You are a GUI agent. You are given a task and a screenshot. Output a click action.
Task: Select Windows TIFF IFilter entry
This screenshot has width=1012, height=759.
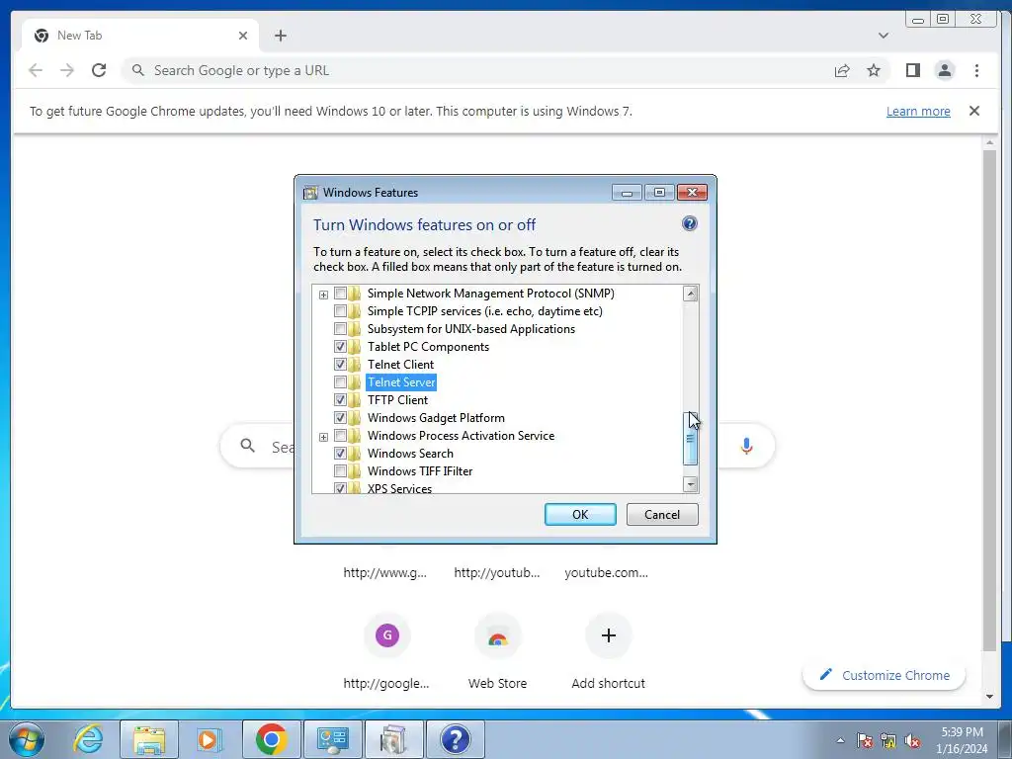pyautogui.click(x=420, y=471)
